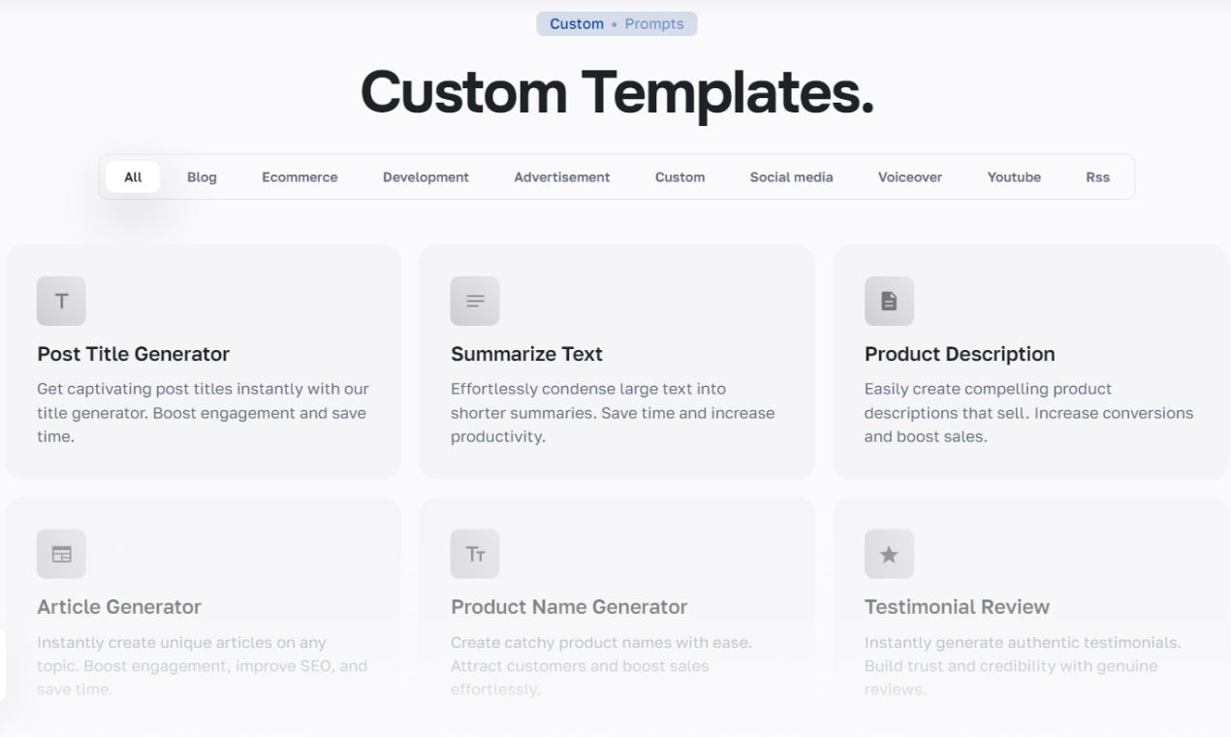Viewport: 1231px width, 737px height.
Task: Filter by the Youtube tab
Action: pos(1014,177)
